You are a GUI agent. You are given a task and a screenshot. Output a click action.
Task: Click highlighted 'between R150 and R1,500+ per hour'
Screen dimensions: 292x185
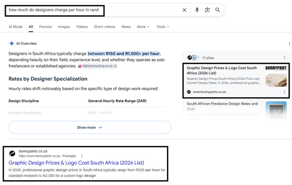click(x=124, y=54)
